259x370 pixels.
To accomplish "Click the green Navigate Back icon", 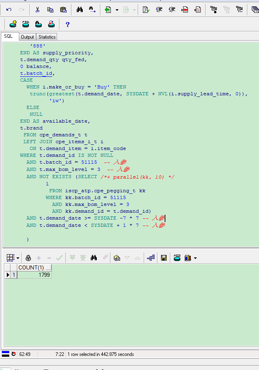I will pyautogui.click(x=108, y=10).
